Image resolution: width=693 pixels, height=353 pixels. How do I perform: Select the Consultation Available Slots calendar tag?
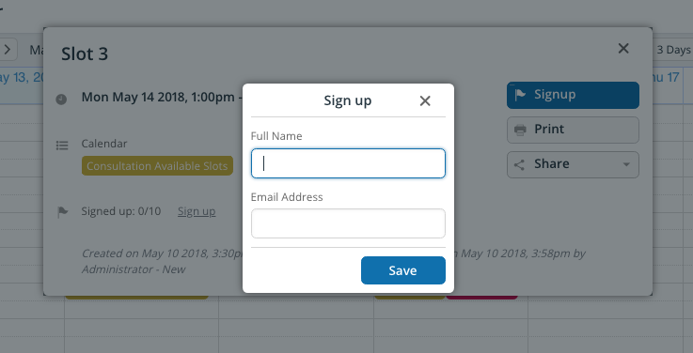coord(157,166)
